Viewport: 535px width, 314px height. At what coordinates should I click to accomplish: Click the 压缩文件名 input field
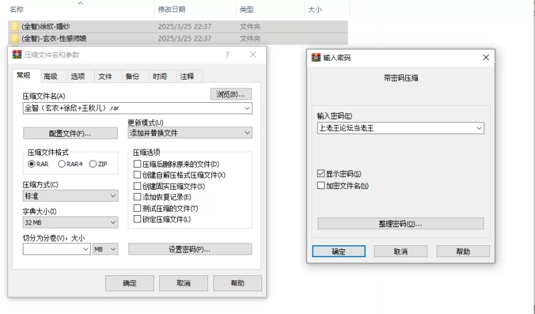point(132,108)
